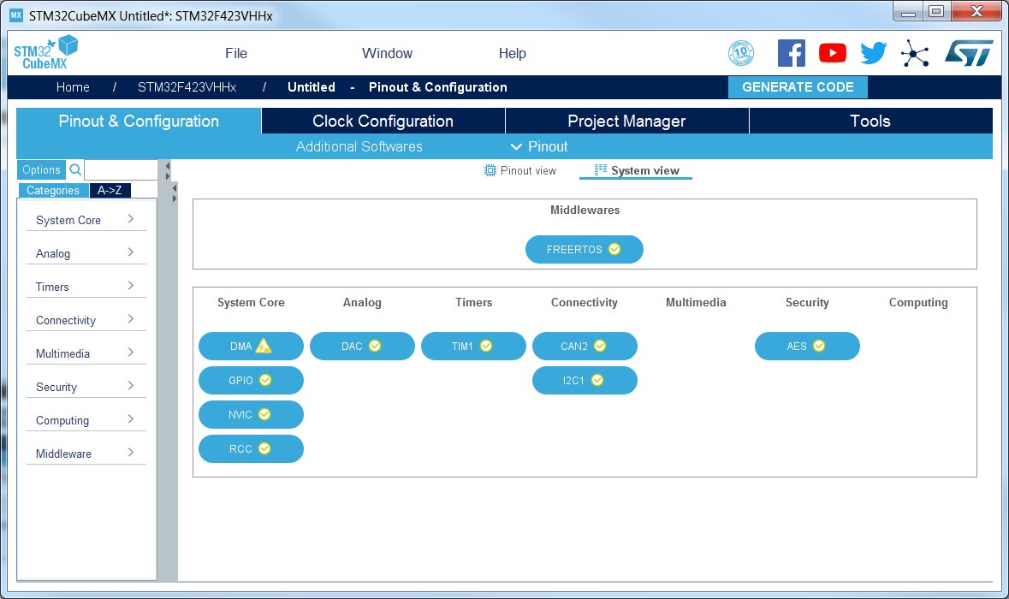
Task: Click the Untitled project breadcrumb
Action: 312,87
